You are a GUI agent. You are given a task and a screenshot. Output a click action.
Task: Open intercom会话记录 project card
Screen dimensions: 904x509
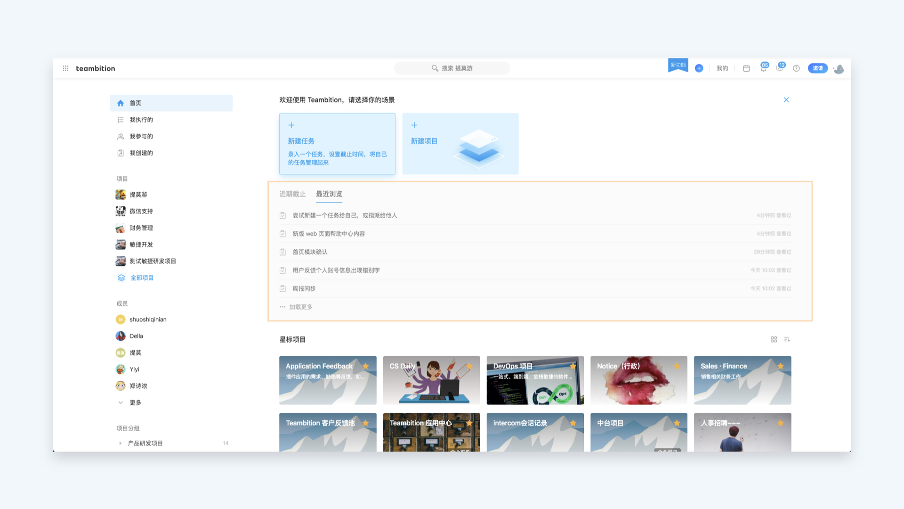(535, 433)
